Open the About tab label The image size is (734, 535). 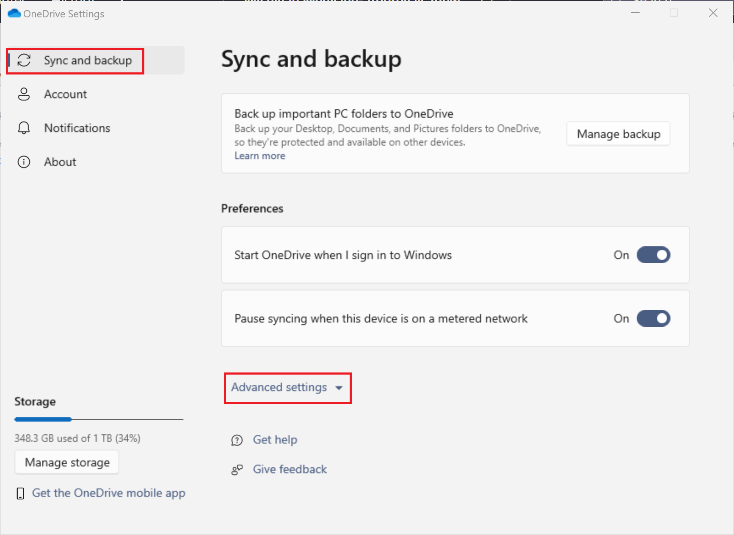tap(60, 162)
